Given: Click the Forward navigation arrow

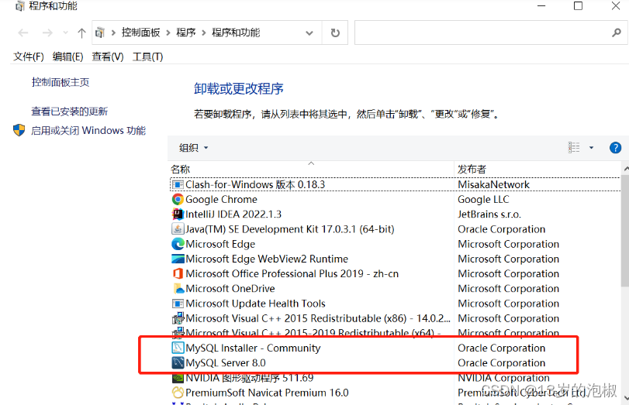Looking at the screenshot, I should point(47,33).
